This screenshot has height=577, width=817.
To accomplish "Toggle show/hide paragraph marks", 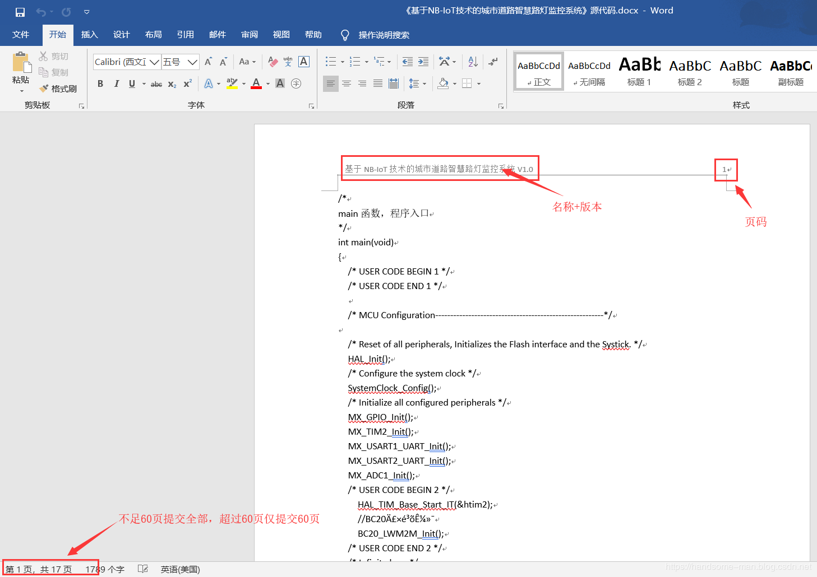I will point(493,62).
